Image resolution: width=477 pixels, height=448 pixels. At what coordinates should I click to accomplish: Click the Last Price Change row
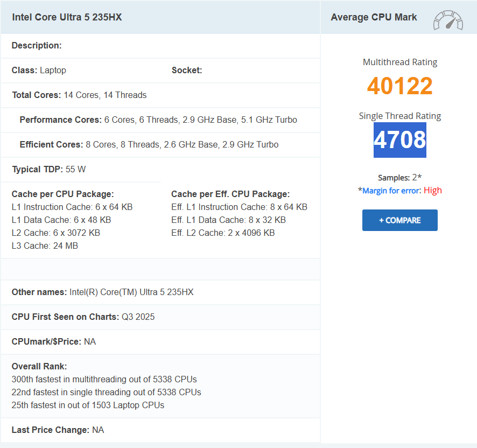click(x=58, y=430)
